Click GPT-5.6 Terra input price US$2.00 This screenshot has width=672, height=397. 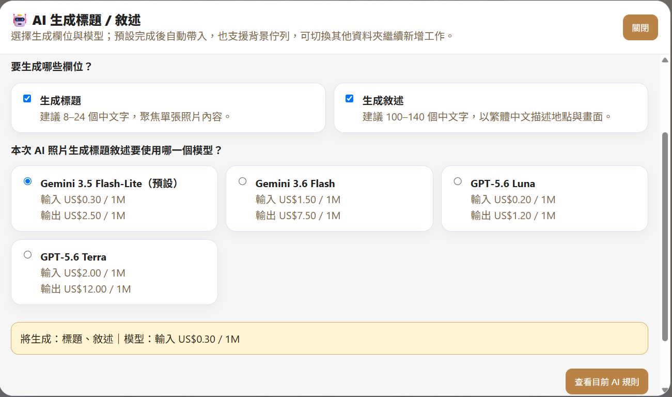83,273
